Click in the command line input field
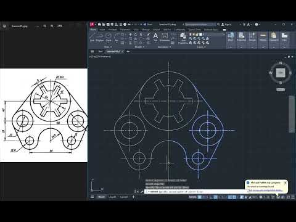 [196, 192]
